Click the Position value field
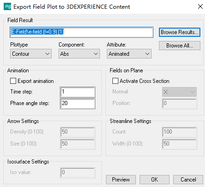This screenshot has width=205, height=187. pos(179,104)
